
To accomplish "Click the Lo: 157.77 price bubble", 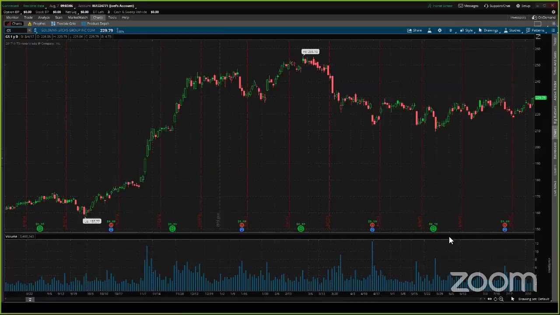I will [92, 221].
